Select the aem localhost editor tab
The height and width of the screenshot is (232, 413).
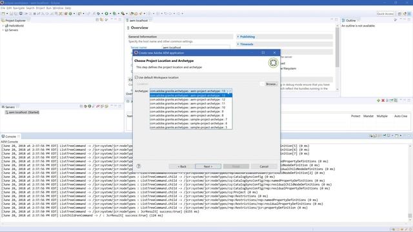point(139,20)
